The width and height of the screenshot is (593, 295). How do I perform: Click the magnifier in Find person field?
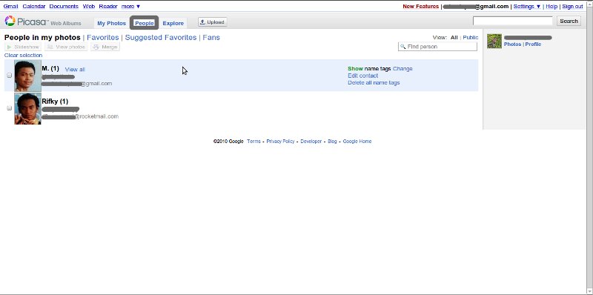point(403,47)
